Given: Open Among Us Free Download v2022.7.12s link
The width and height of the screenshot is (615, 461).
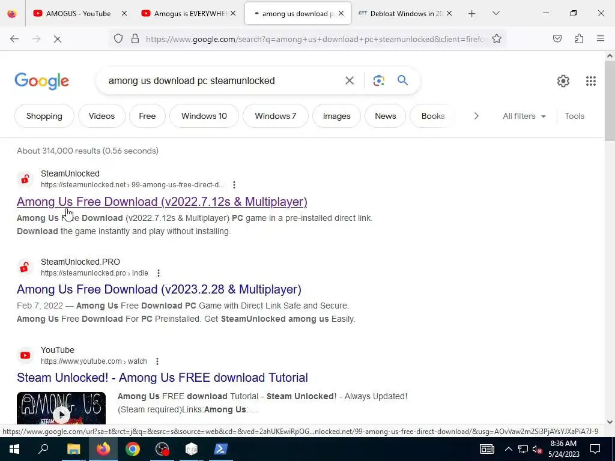Looking at the screenshot, I should 162,202.
